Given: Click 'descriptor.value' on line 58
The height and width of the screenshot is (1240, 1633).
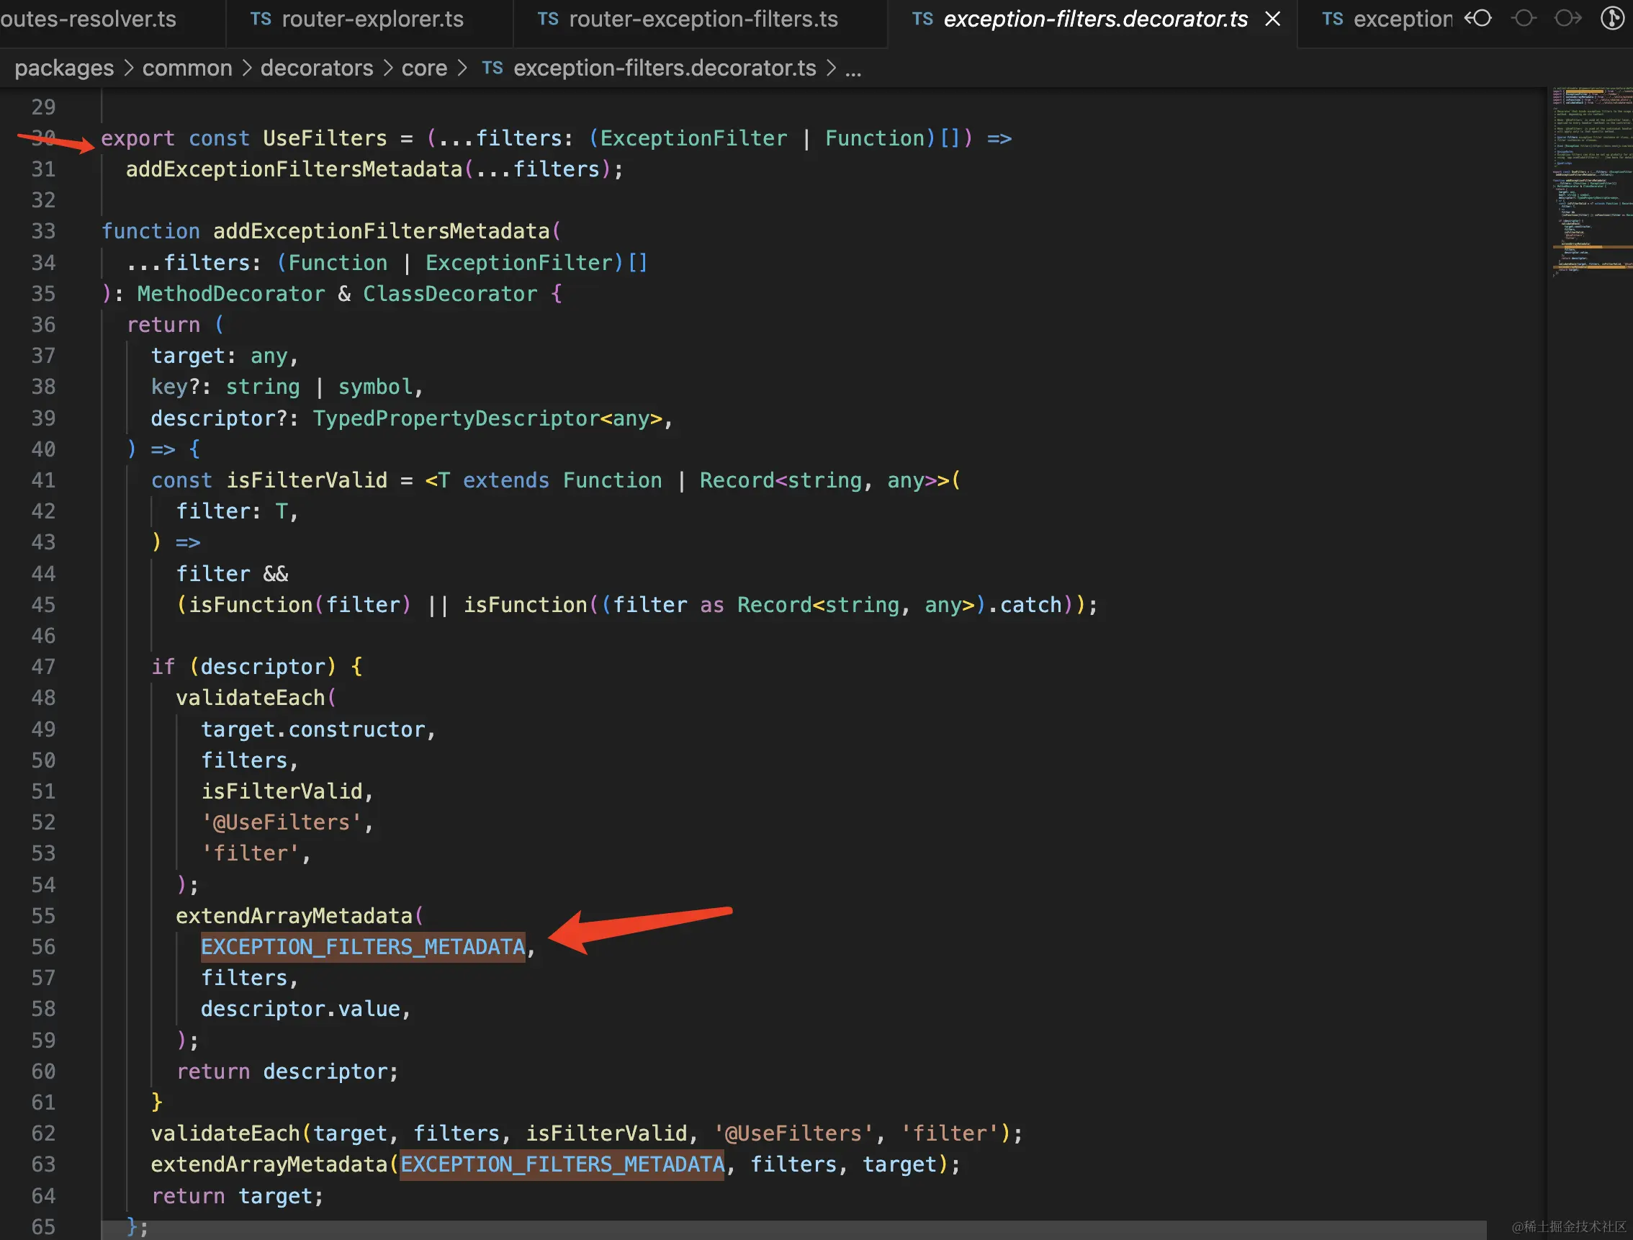Looking at the screenshot, I should [300, 1009].
